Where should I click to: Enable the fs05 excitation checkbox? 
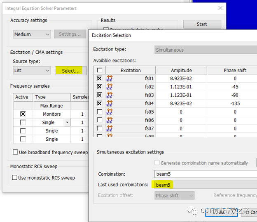pos(99,112)
